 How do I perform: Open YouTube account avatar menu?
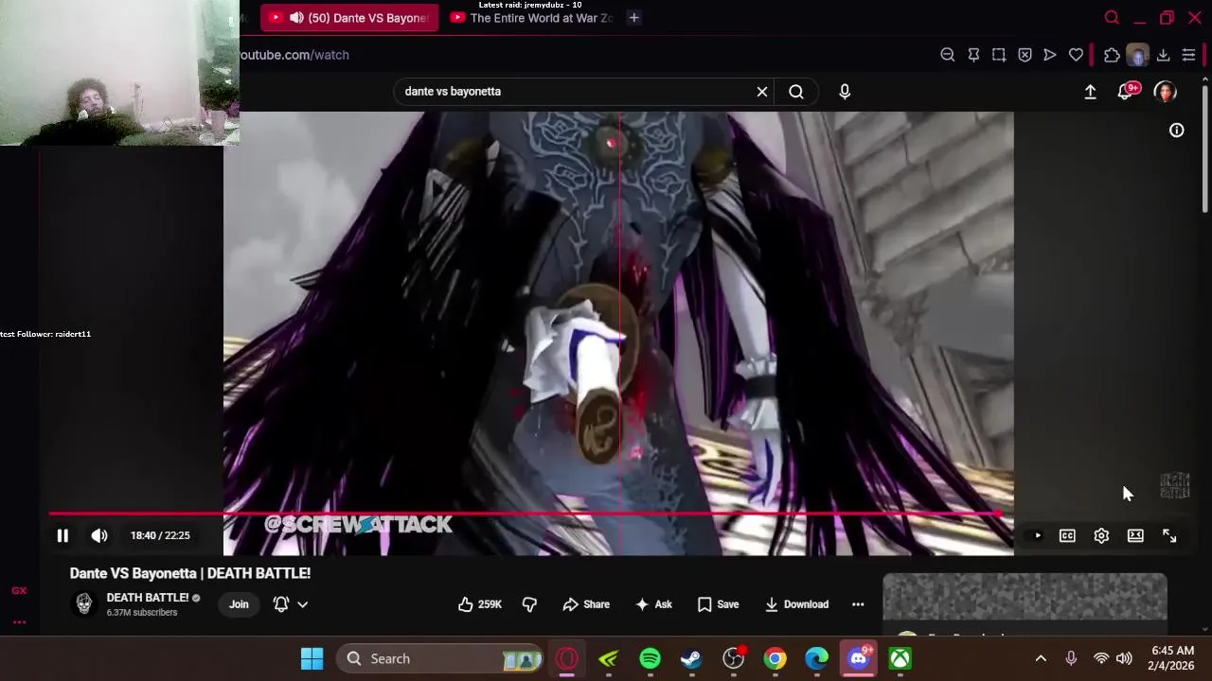(1165, 92)
